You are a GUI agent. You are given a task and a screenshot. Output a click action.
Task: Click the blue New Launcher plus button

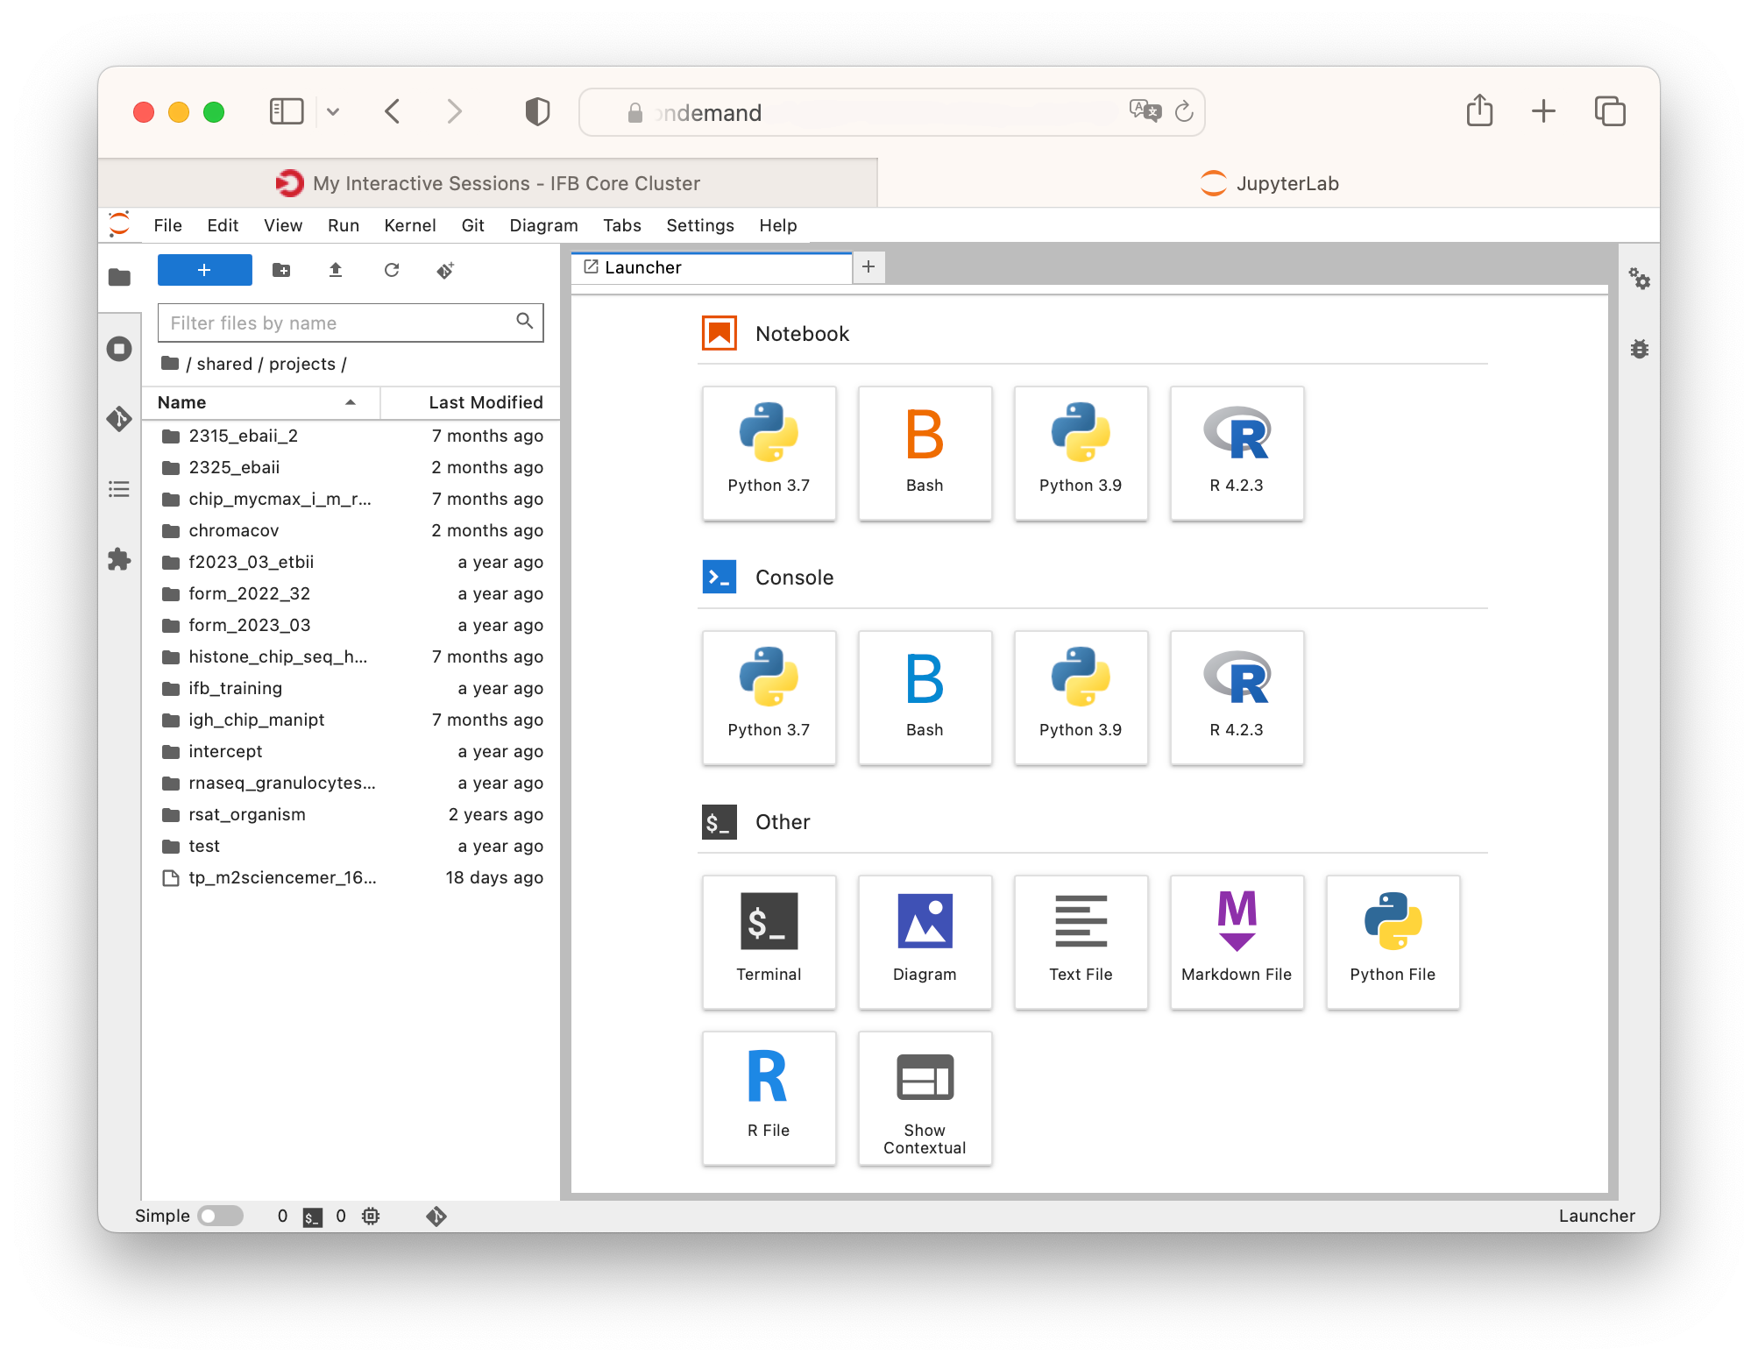[204, 270]
